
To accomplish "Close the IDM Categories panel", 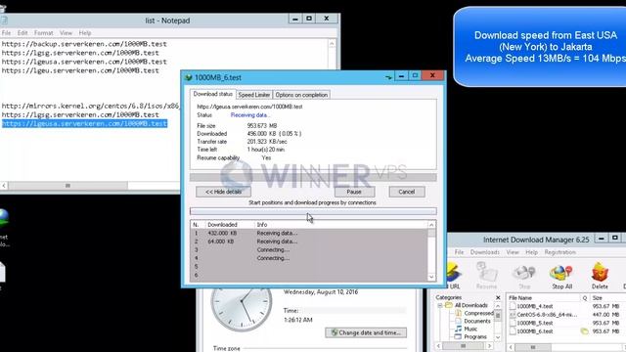I will [x=498, y=297].
